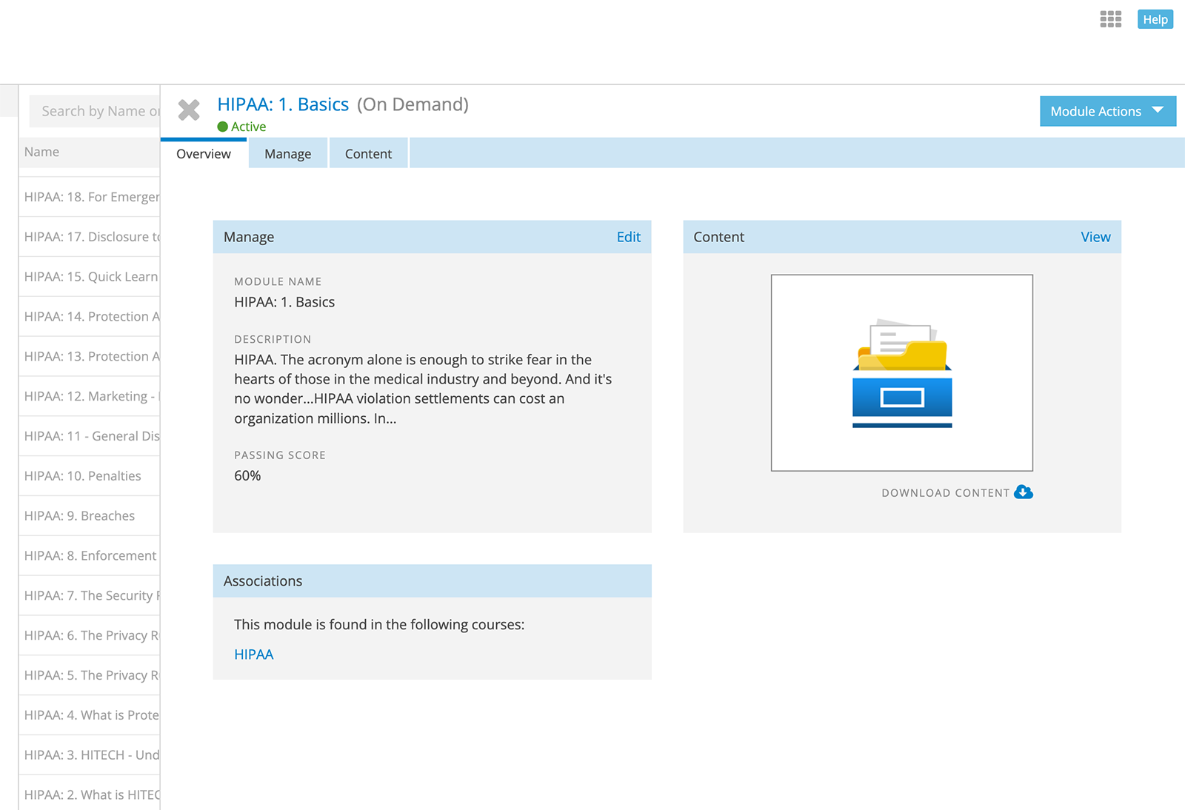
Task: Select HIPAA: 10. Penalties row
Action: [90, 476]
